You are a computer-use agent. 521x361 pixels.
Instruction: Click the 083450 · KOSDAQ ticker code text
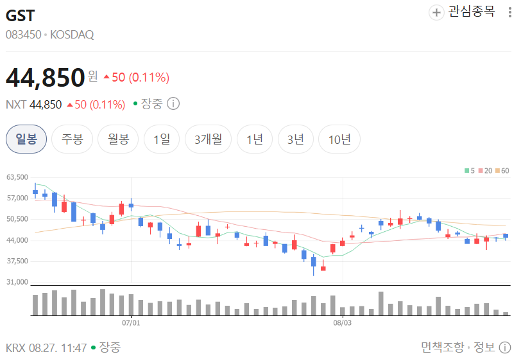point(50,35)
